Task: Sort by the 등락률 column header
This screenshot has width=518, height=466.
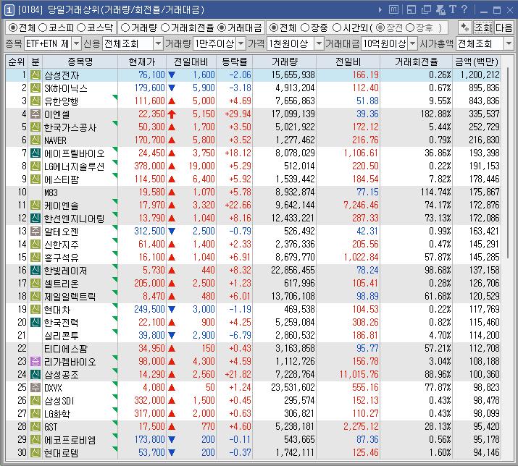Action: click(x=234, y=62)
